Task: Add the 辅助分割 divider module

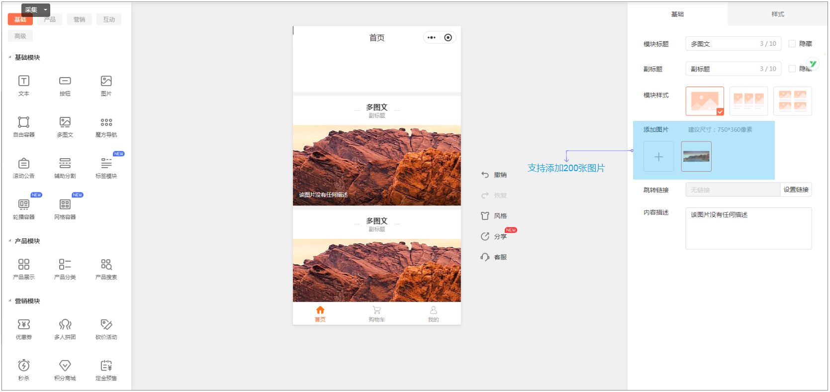Action: click(x=65, y=163)
